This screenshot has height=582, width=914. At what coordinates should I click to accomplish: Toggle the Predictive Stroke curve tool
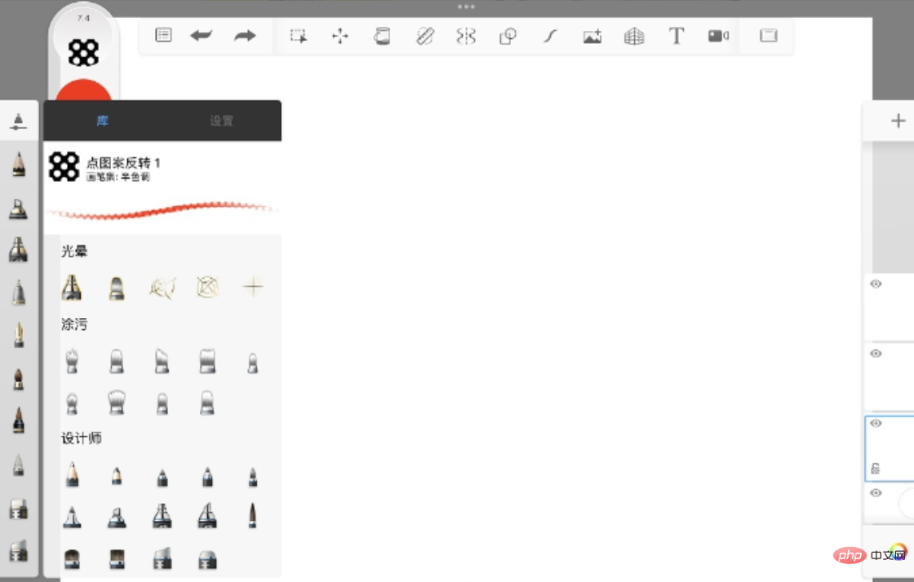[x=550, y=36]
